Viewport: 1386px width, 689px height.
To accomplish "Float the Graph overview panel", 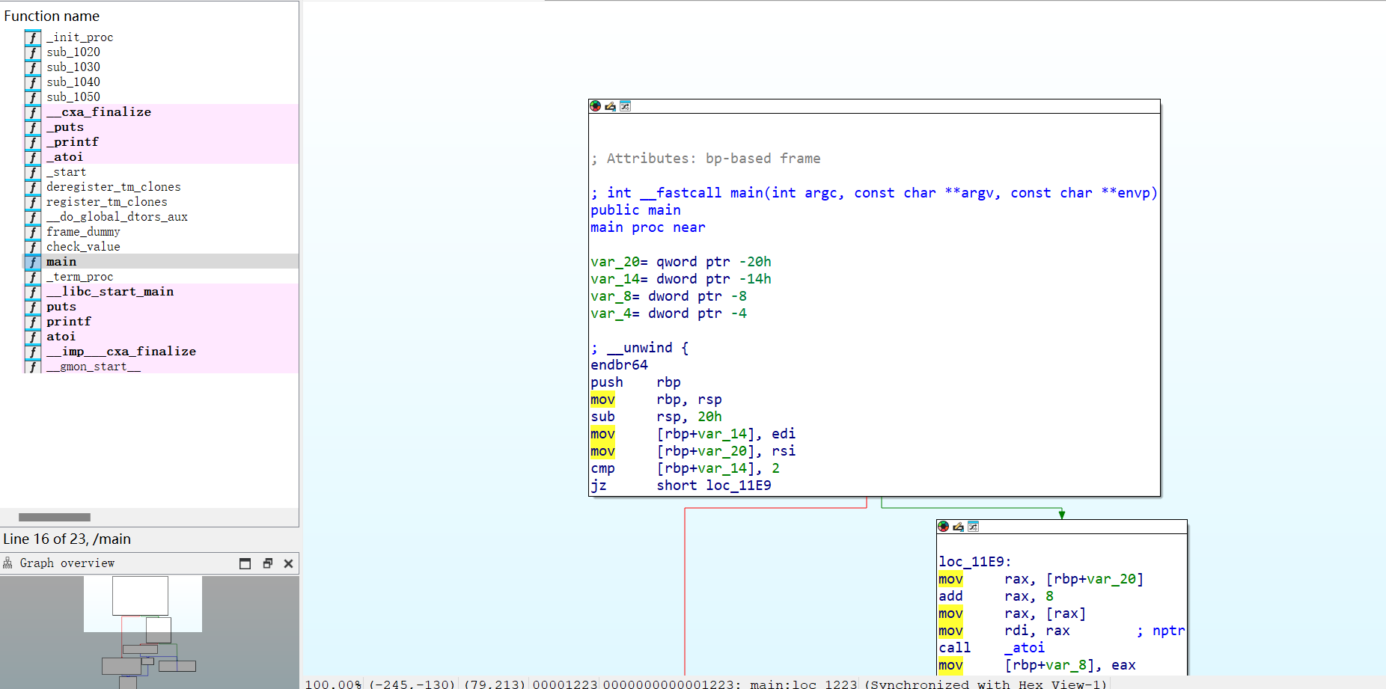I will point(267,563).
